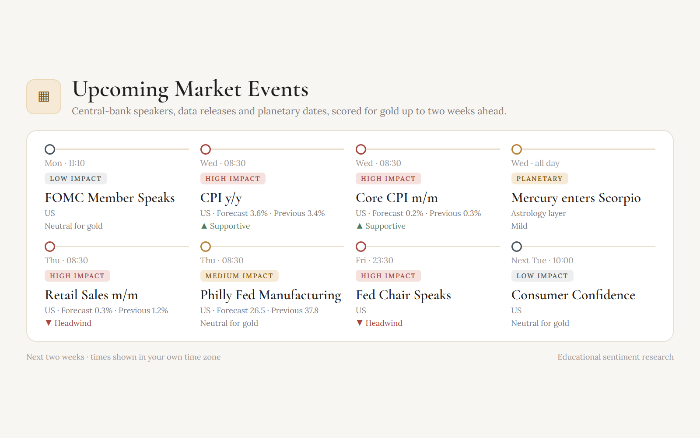Click the timeline marker for Fed Chair Speaks
Viewport: 700px width, 438px height.
361,247
